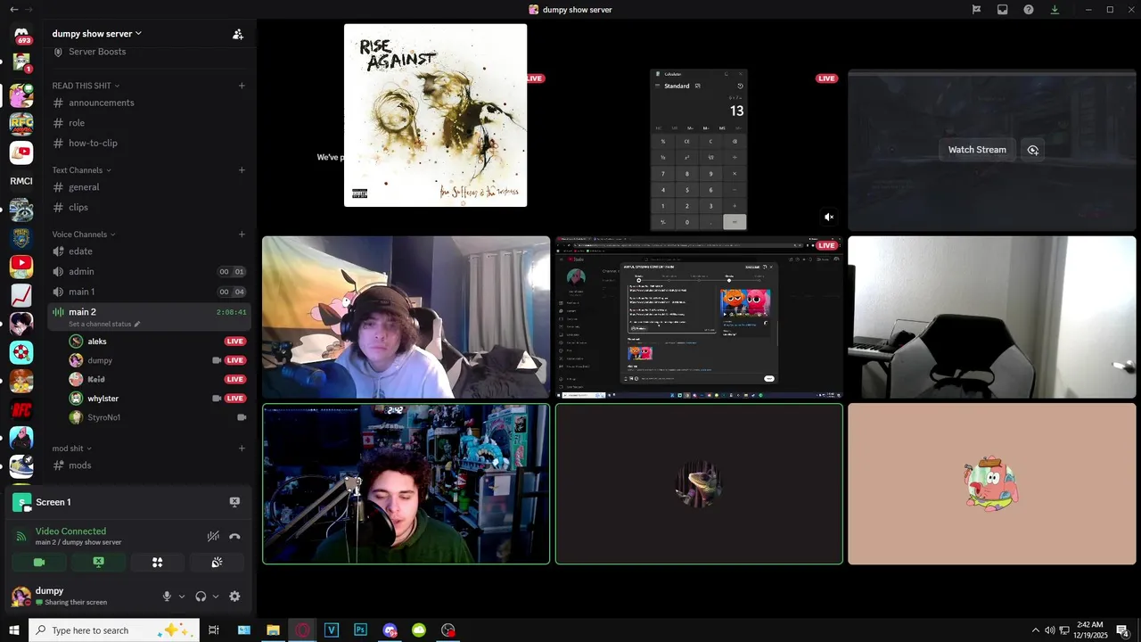Create channel plus in Text Channels

[242, 170]
